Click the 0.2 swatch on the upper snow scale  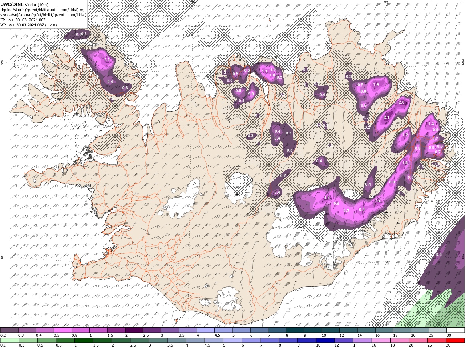tap(9, 330)
